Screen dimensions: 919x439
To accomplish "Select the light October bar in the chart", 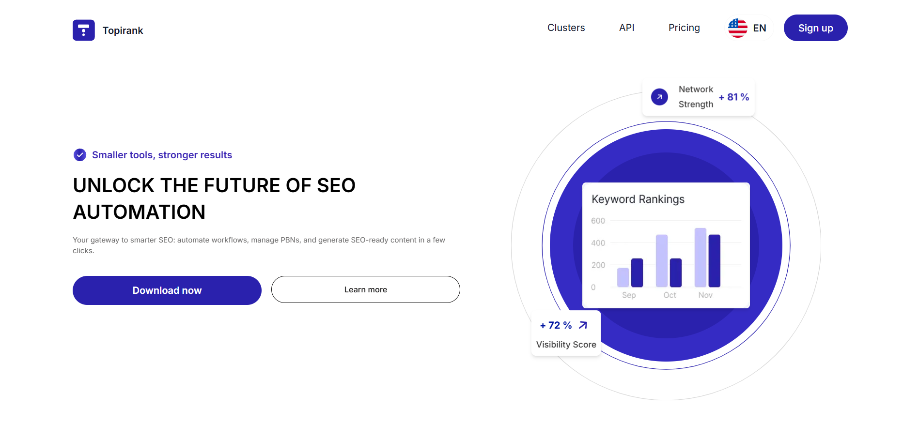I will (x=662, y=261).
